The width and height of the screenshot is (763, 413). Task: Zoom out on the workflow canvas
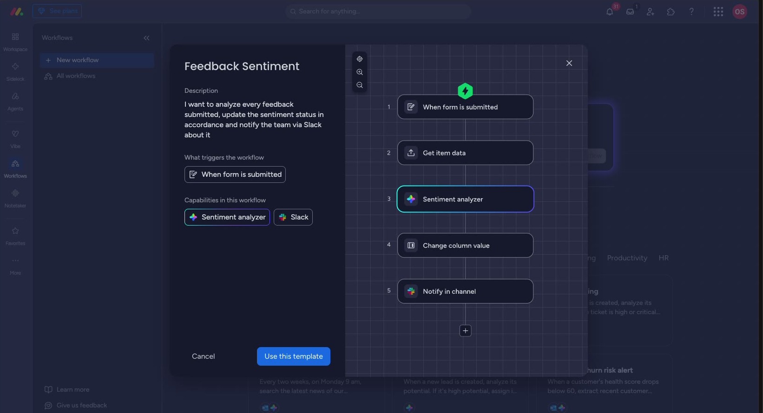point(360,85)
